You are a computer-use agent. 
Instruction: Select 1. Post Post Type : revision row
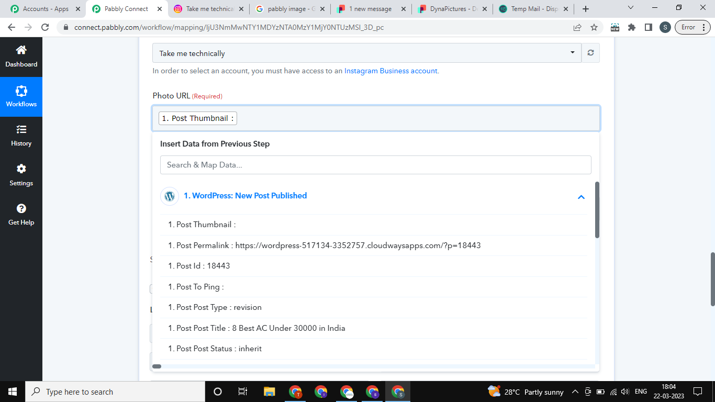tap(374, 307)
